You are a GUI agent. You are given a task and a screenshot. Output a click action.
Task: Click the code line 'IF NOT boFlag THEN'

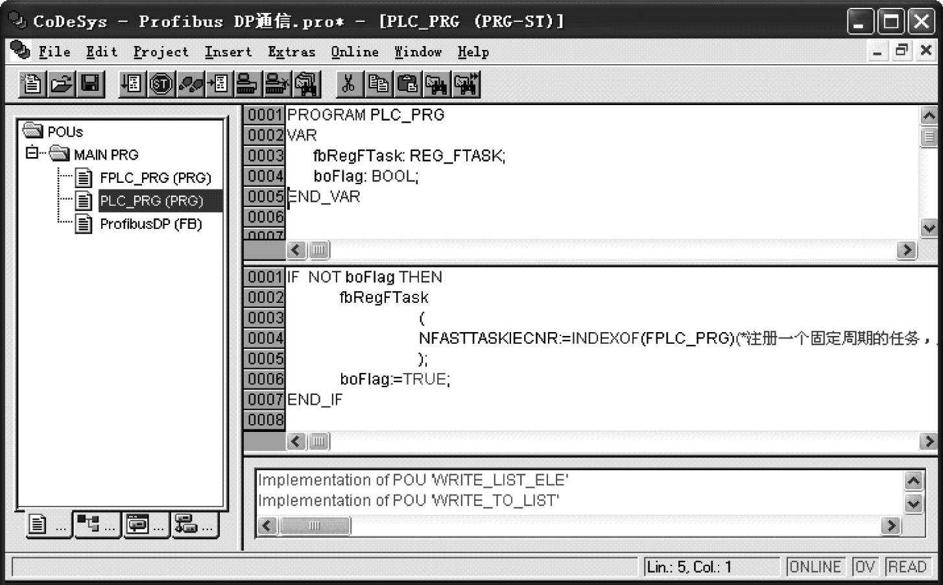pos(364,277)
